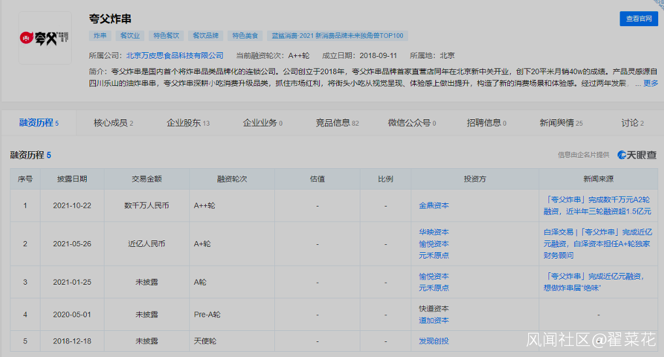Open the 核心成员 tab
This screenshot has width=664, height=357.
click(113, 122)
